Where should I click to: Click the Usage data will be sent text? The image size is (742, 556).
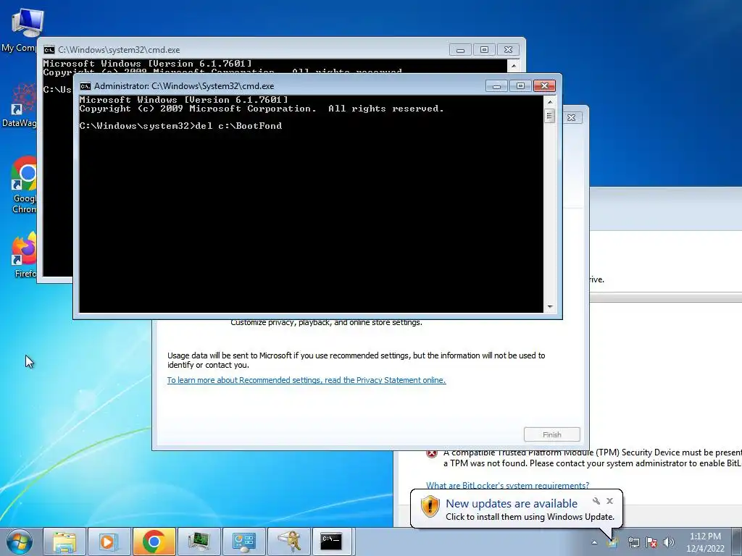(x=357, y=361)
